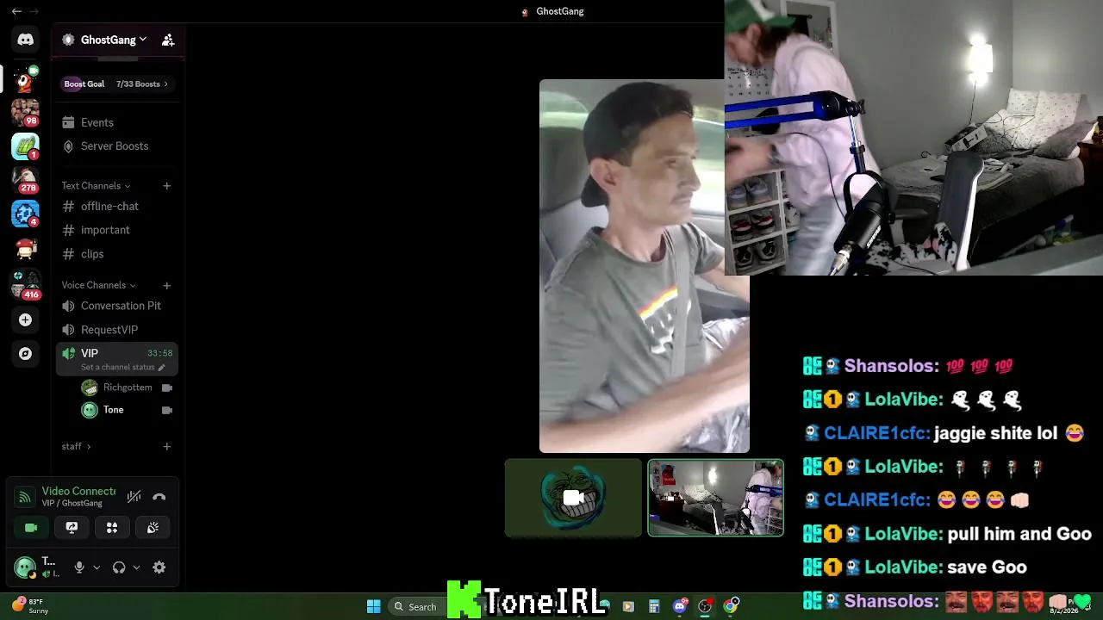The image size is (1103, 620).
Task: Open the clips text channel
Action: [x=117, y=254]
